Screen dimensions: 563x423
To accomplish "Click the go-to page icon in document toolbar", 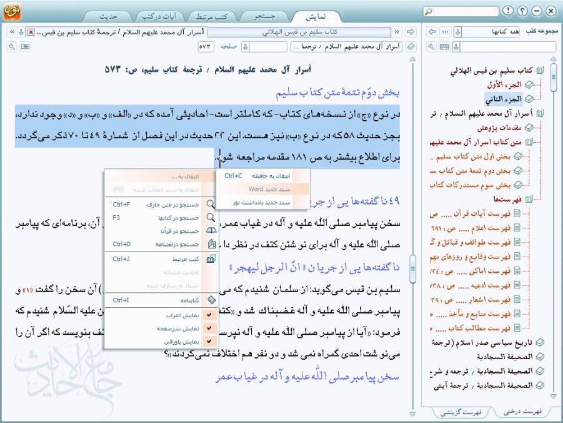I will (x=25, y=47).
